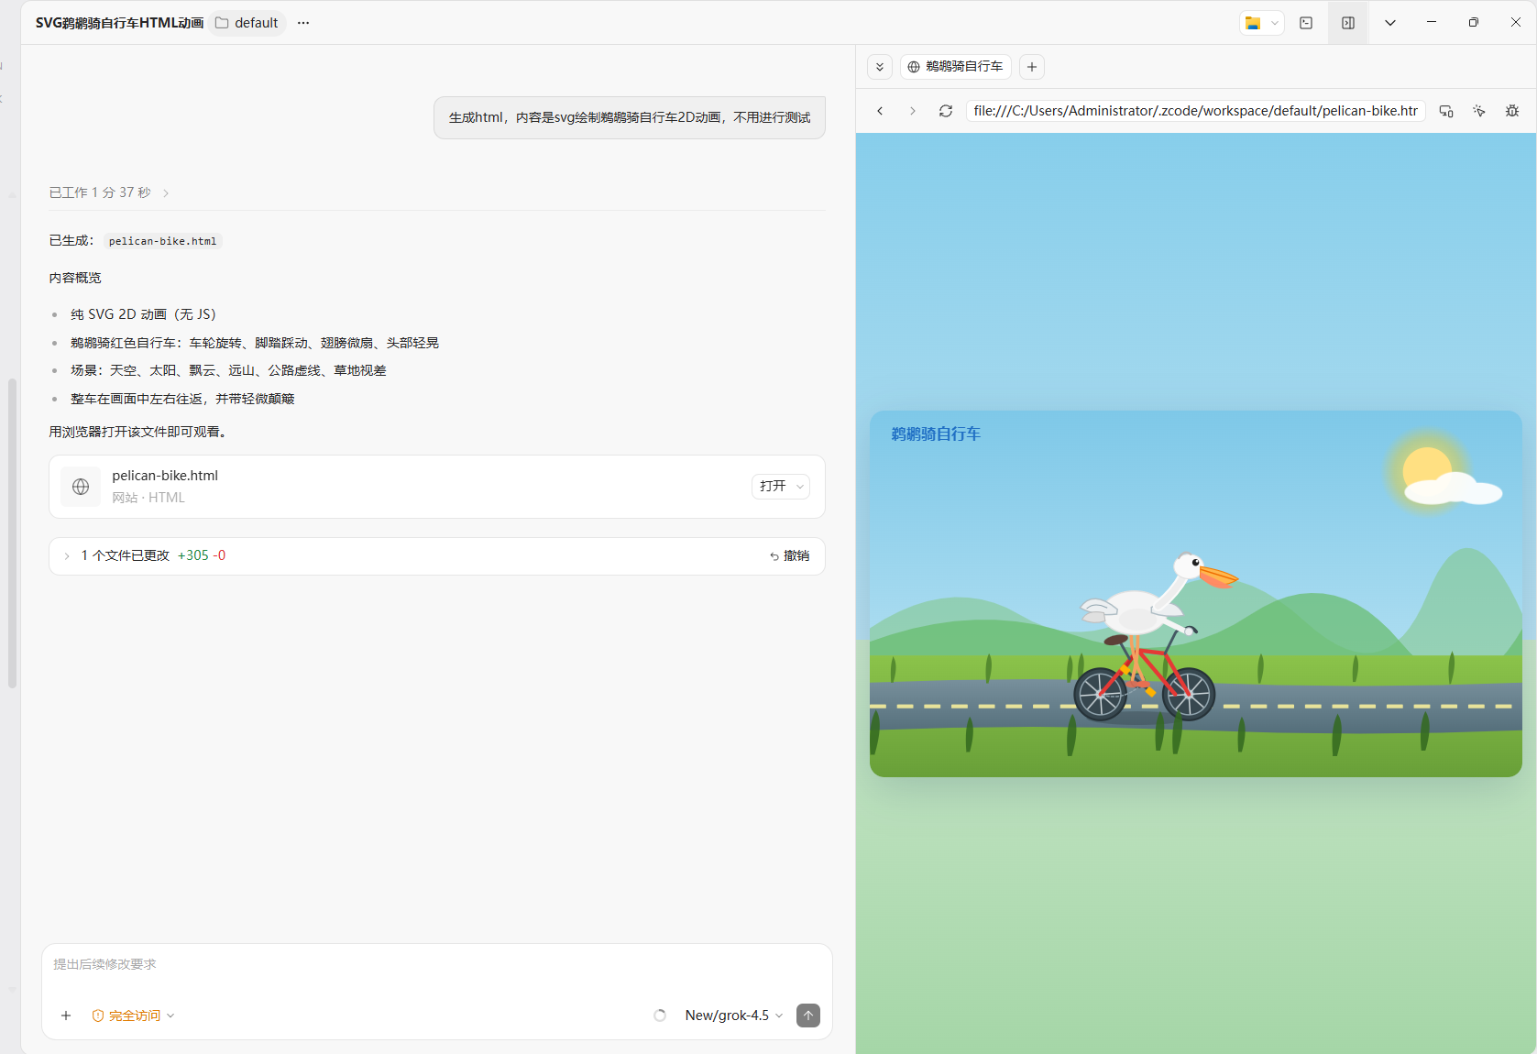Toggle the right side preview panel

[x=1348, y=23]
